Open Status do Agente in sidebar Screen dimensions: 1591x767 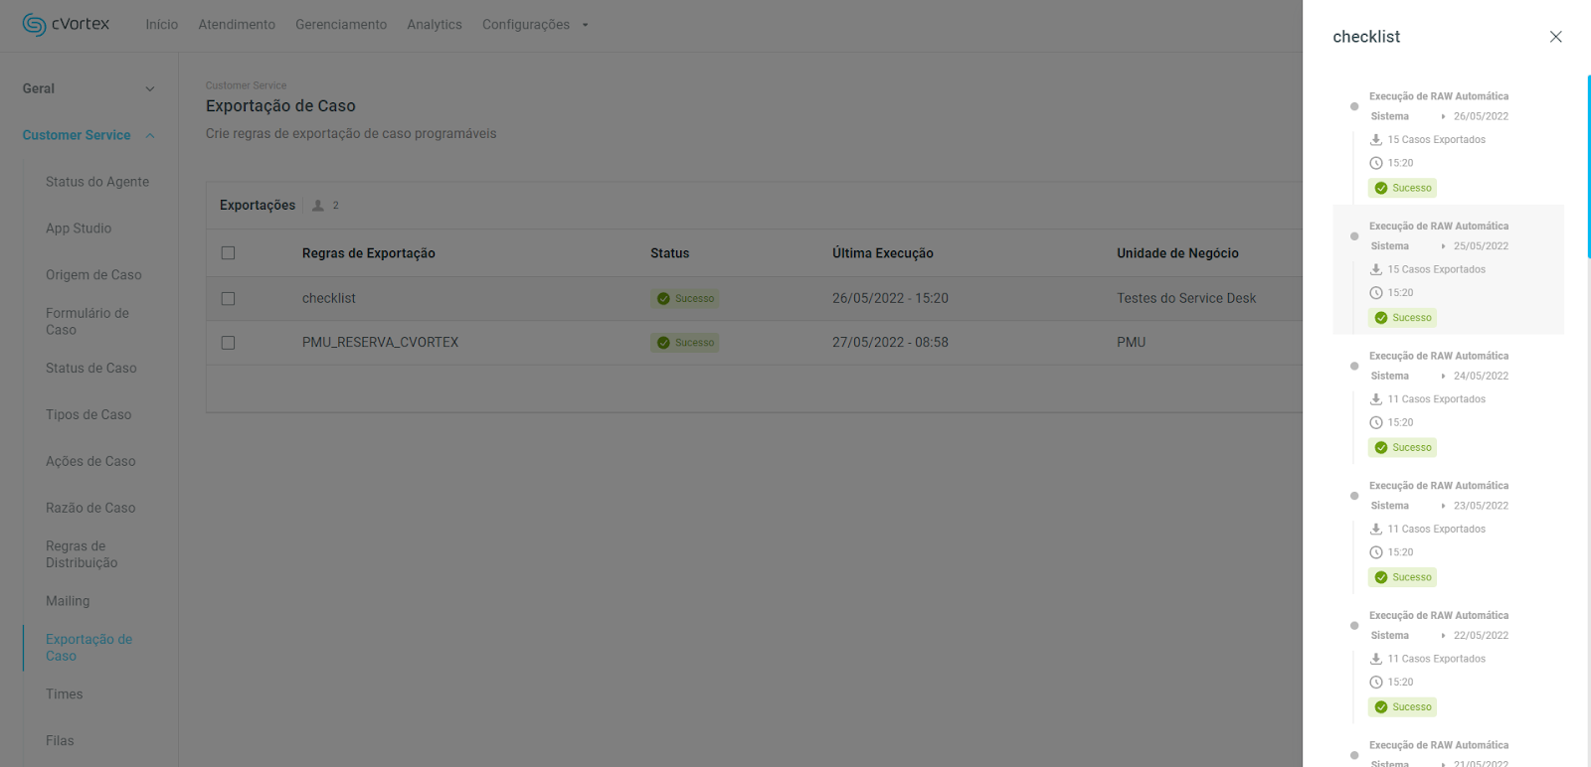(x=97, y=182)
